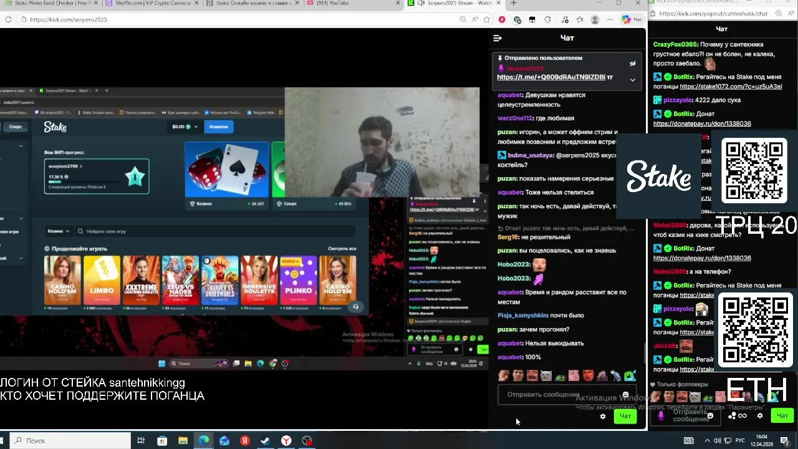
Task: Refresh the Edge browser page
Action: [x=8, y=19]
